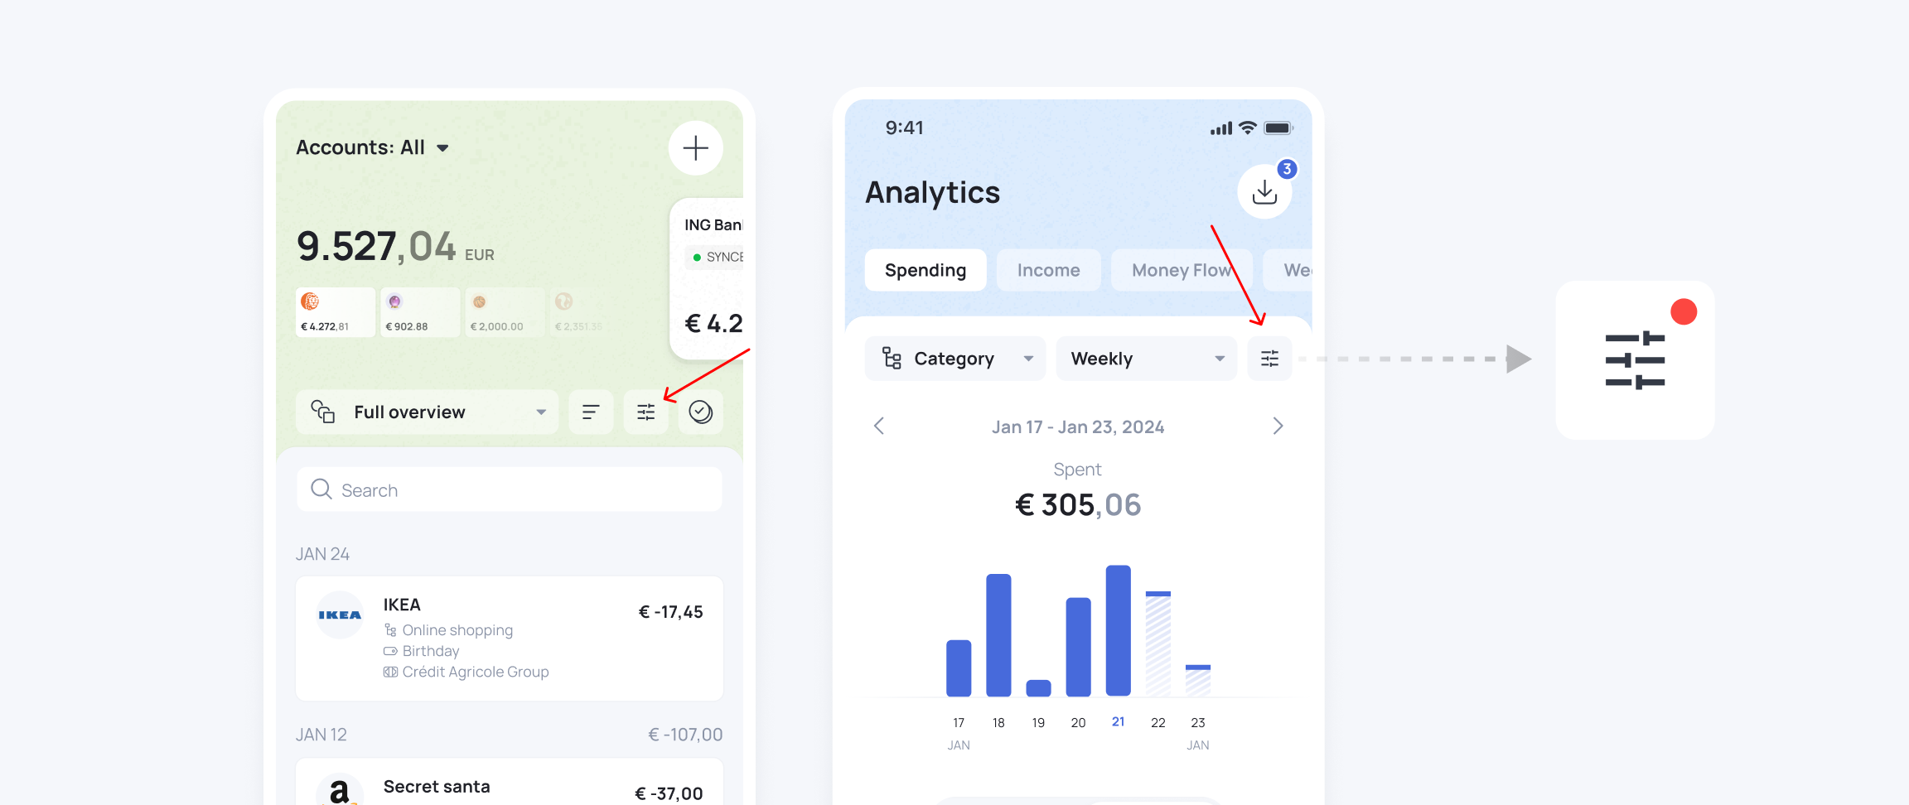
Task: Open the Category dropdown
Action: point(955,359)
